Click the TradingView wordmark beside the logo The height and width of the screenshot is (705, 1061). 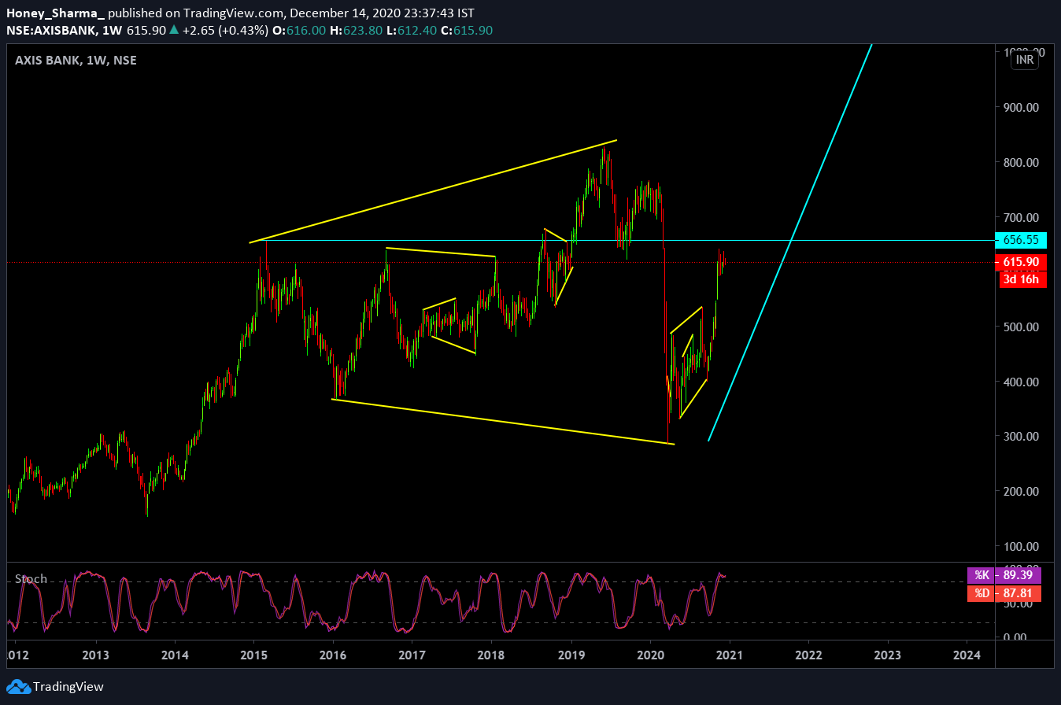click(68, 687)
